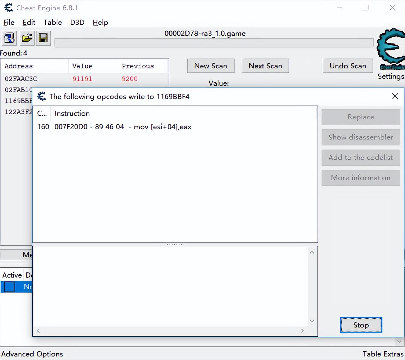Open Settings under the logo

(x=391, y=76)
